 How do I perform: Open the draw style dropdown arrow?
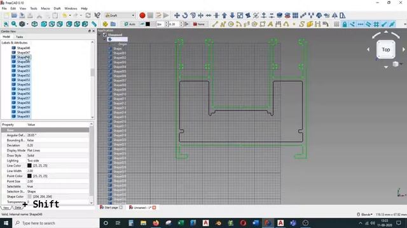point(27,24)
